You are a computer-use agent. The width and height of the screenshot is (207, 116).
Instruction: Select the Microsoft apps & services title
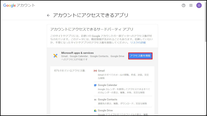point(77,53)
